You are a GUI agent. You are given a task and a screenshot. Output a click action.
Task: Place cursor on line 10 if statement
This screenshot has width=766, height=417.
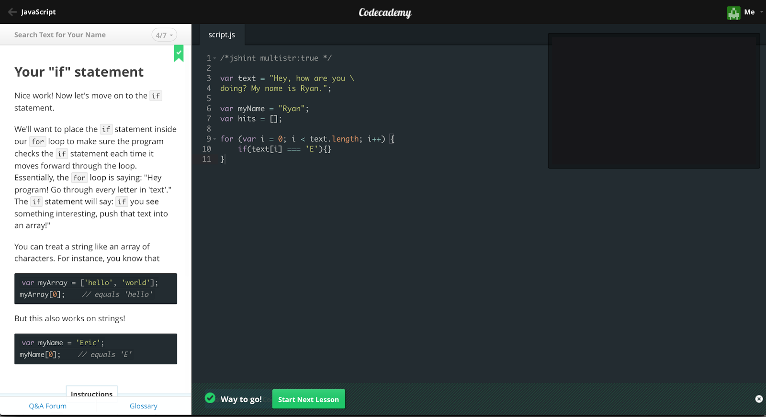[284, 149]
